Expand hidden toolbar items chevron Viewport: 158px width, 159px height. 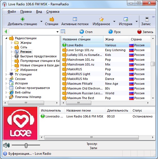pyautogui.click(x=153, y=17)
